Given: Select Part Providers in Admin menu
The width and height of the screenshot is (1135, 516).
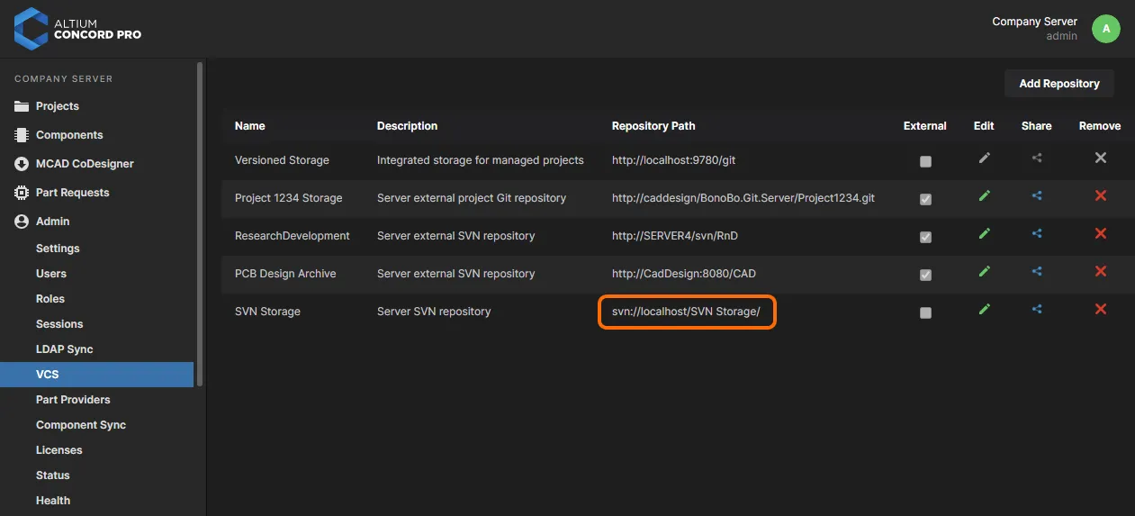Looking at the screenshot, I should click(x=73, y=400).
